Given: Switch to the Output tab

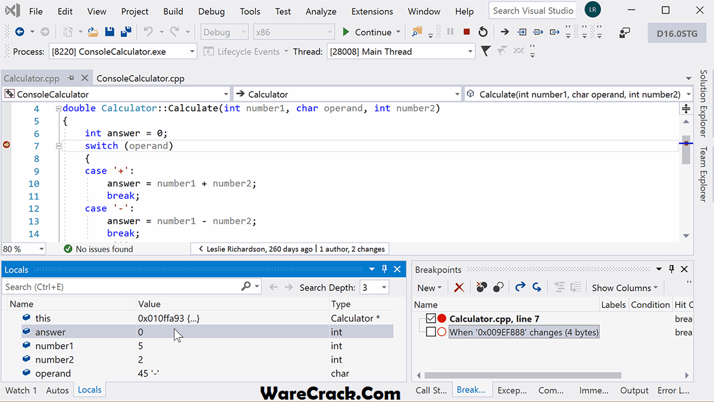Looking at the screenshot, I should click(634, 390).
